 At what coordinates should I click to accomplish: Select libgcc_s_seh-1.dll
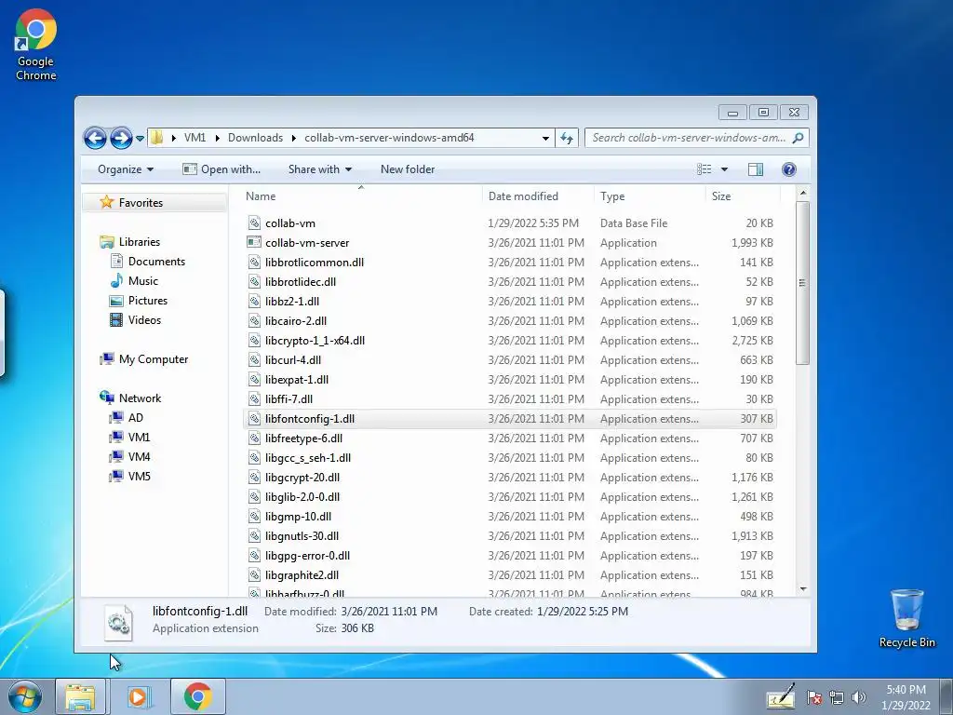pos(509,458)
